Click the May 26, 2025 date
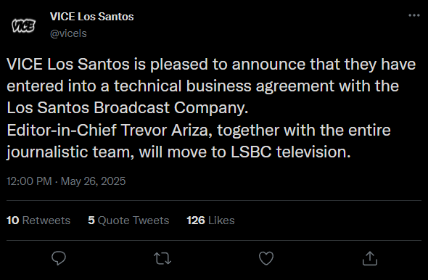 pyautogui.click(x=93, y=181)
